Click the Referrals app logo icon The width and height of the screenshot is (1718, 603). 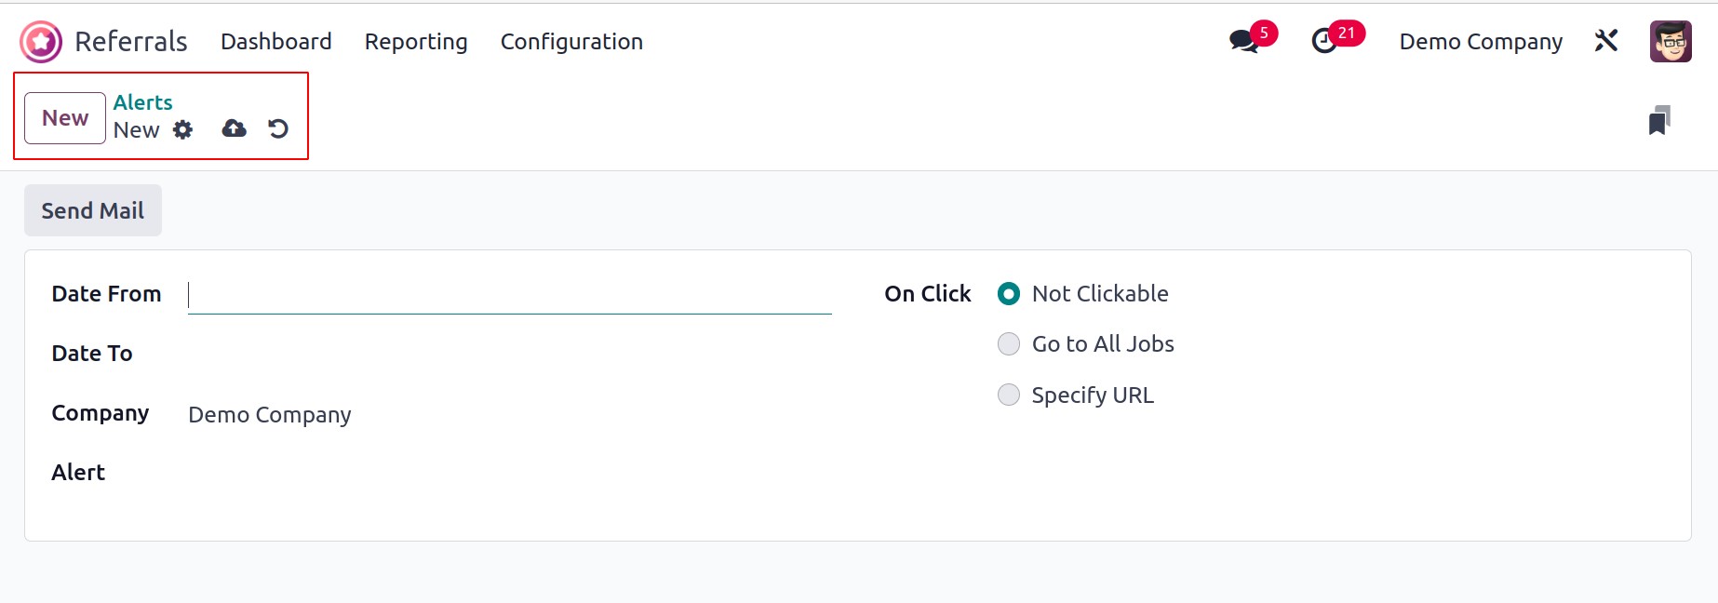pyautogui.click(x=41, y=42)
